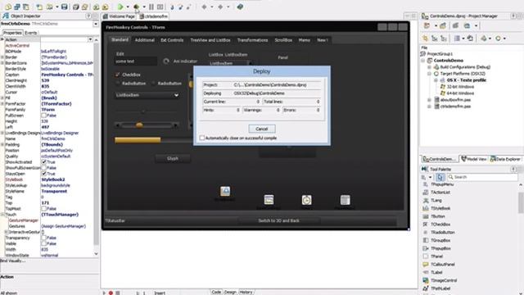Toggle Transparency property checkbox
This screenshot has height=295, width=524.
(43, 238)
